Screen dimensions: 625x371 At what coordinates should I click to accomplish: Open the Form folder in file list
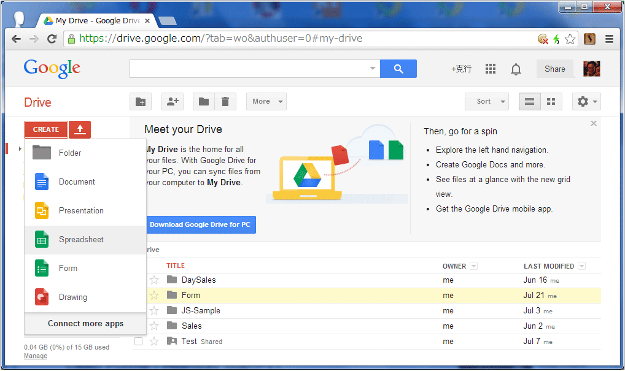click(190, 296)
